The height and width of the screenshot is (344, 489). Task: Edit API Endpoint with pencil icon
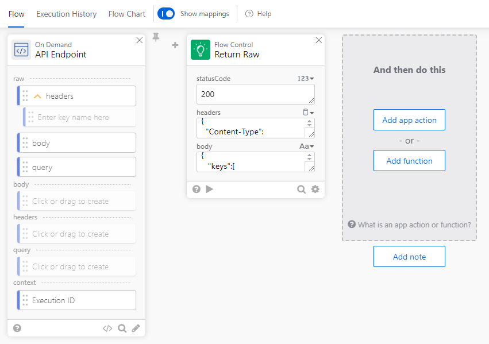coord(136,328)
